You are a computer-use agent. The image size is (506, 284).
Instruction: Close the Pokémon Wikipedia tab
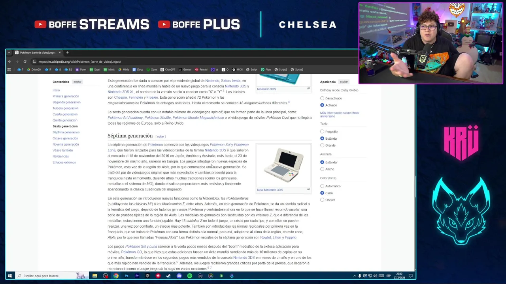tap(60, 52)
